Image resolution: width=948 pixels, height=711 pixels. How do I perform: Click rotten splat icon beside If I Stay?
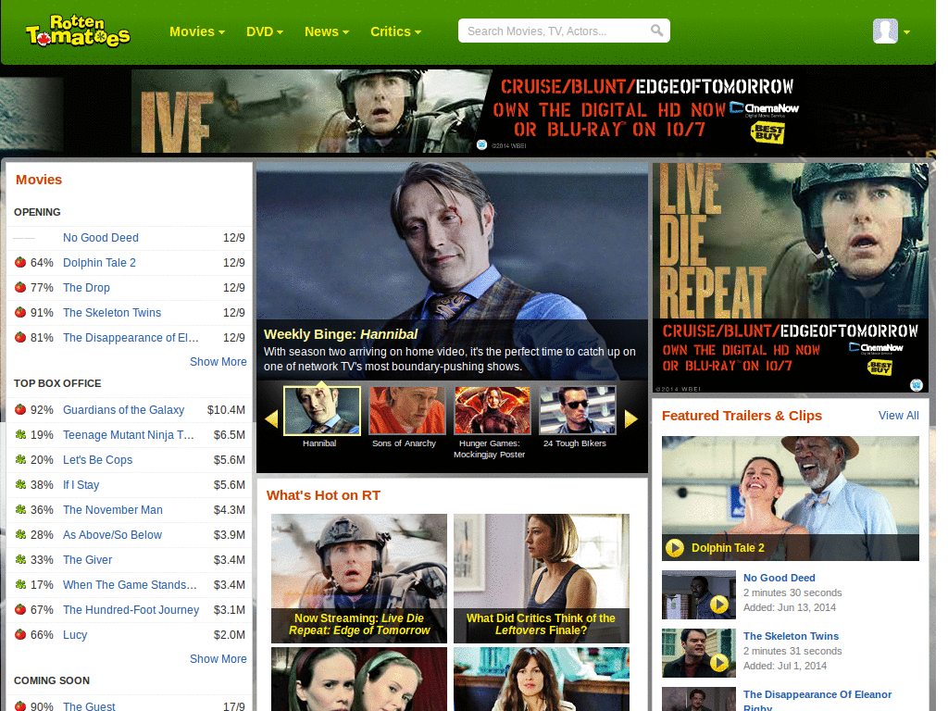20,484
